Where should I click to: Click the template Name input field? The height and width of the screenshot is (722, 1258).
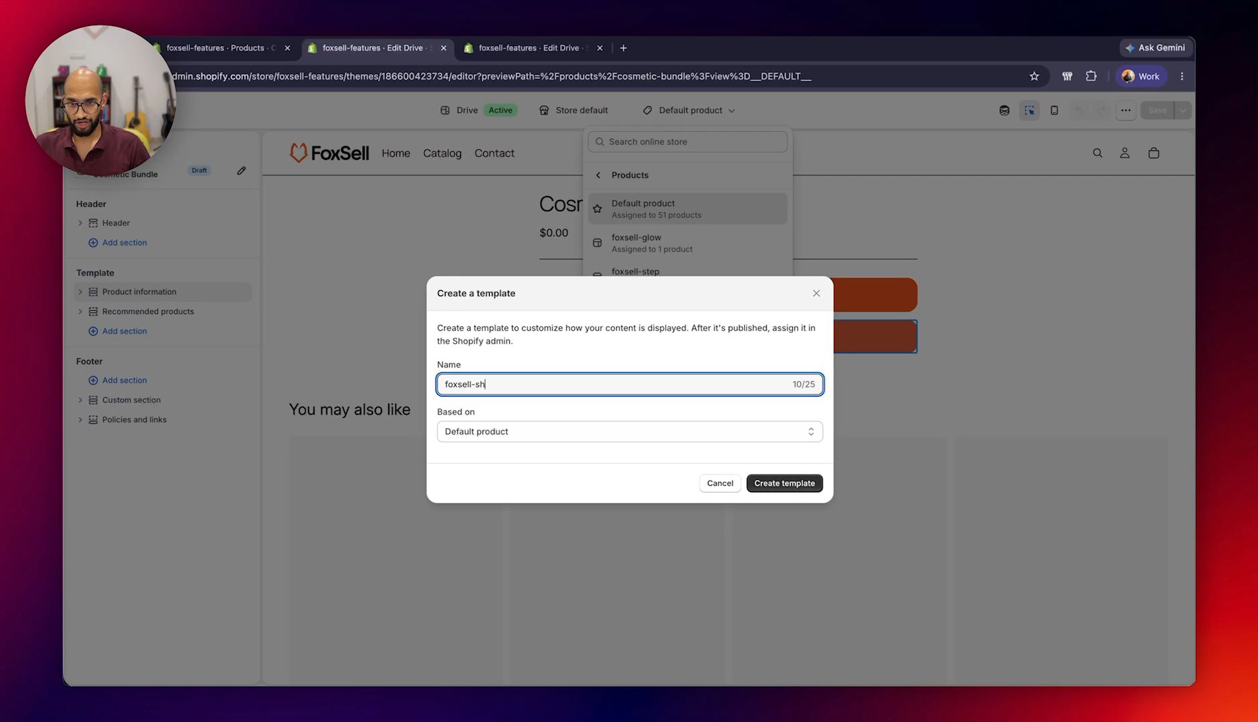(x=630, y=384)
